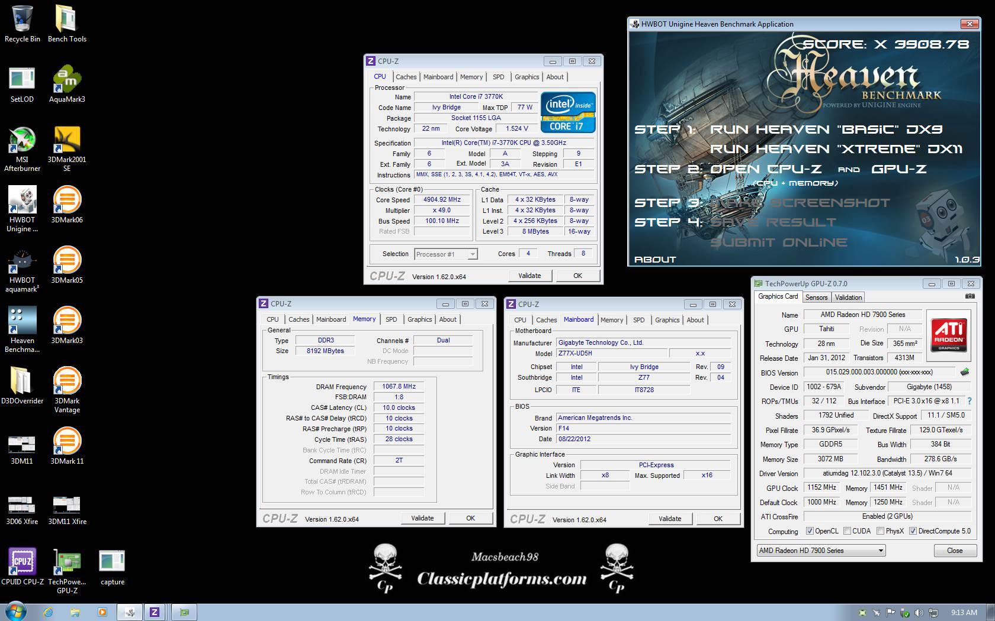Open the Windows Start menu orb

(x=15, y=612)
